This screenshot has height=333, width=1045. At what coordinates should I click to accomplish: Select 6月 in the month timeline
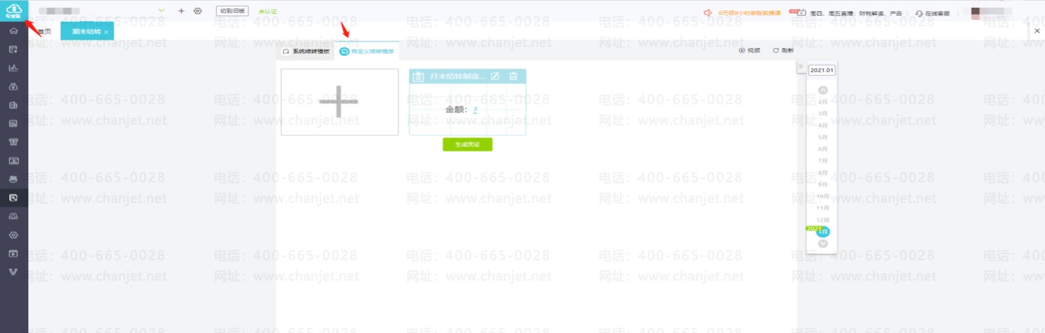[x=823, y=149]
